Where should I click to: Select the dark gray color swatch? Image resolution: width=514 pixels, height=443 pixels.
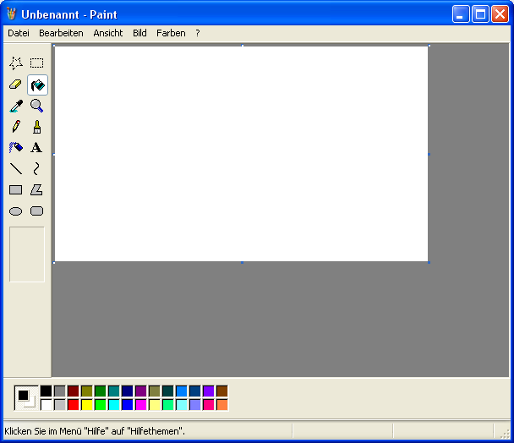60,391
